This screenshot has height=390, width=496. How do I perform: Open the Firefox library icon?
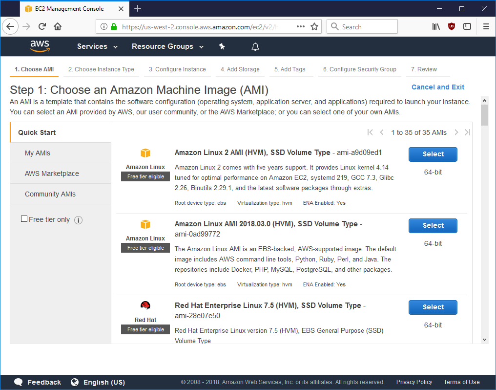coord(436,26)
